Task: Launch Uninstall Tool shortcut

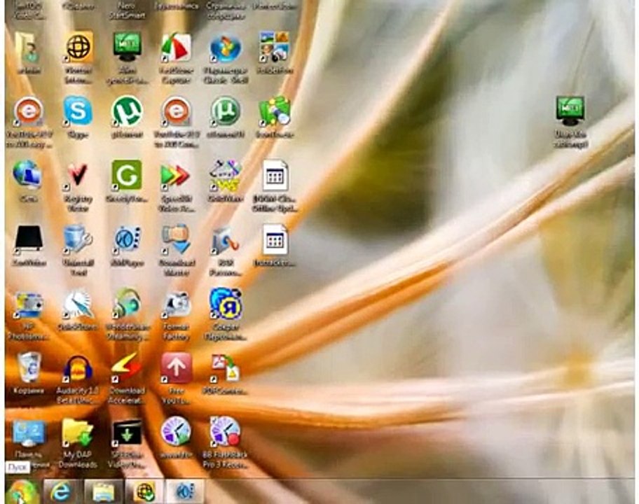Action: coord(78,239)
